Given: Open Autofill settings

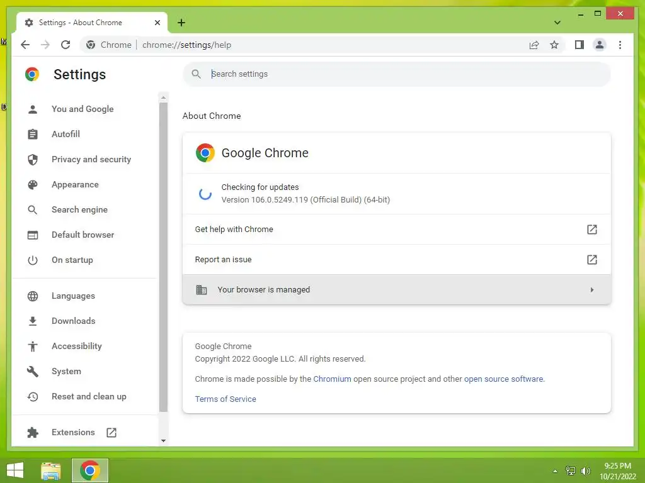Looking at the screenshot, I should click(x=66, y=134).
